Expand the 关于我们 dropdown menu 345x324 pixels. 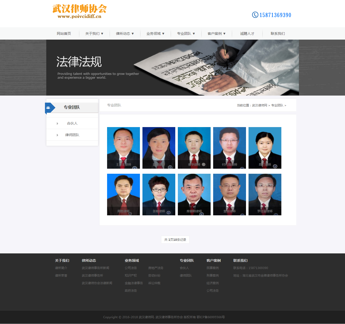pyautogui.click(x=94, y=34)
